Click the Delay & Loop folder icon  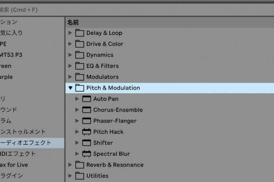pos(79,33)
